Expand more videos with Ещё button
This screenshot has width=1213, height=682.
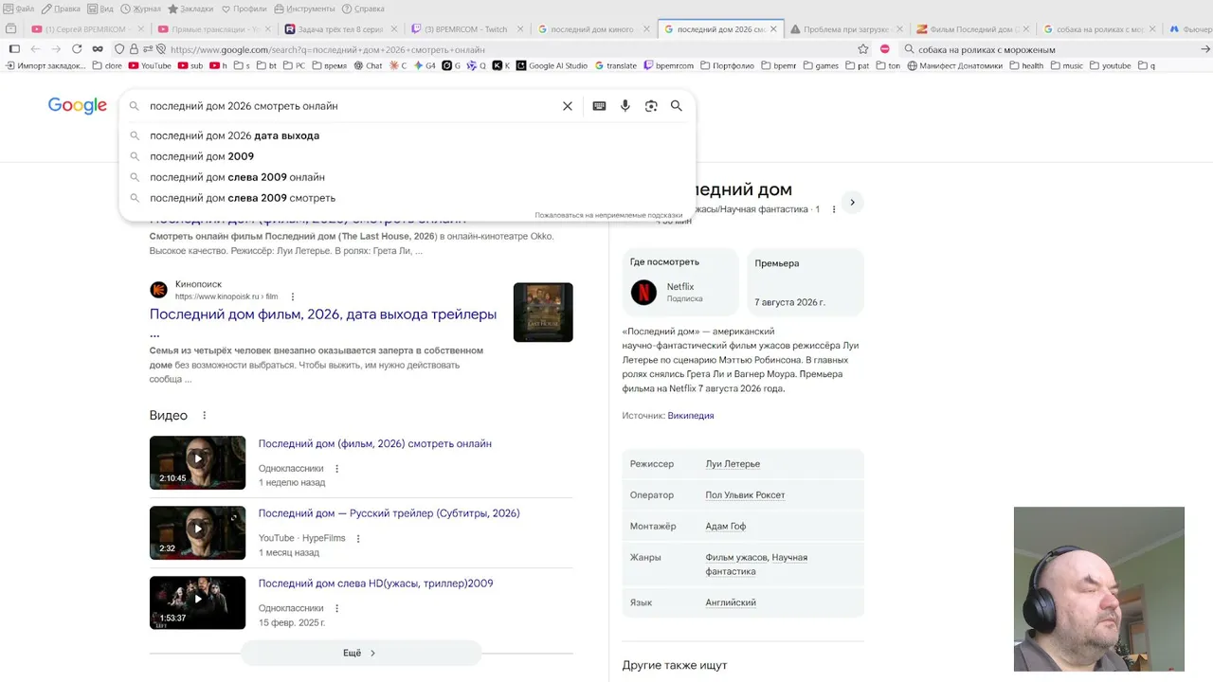click(360, 653)
